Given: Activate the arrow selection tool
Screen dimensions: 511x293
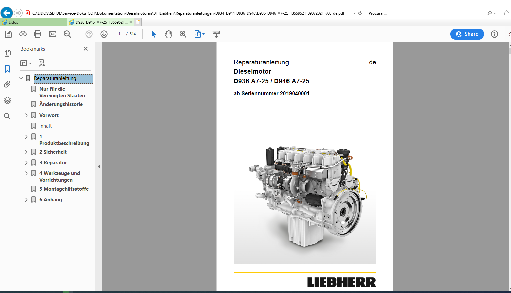Looking at the screenshot, I should [x=153, y=34].
